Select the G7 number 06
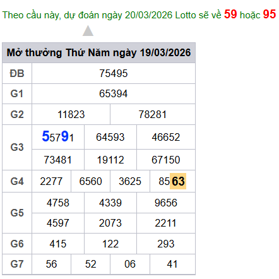The height and width of the screenshot is (279, 279). (130, 264)
